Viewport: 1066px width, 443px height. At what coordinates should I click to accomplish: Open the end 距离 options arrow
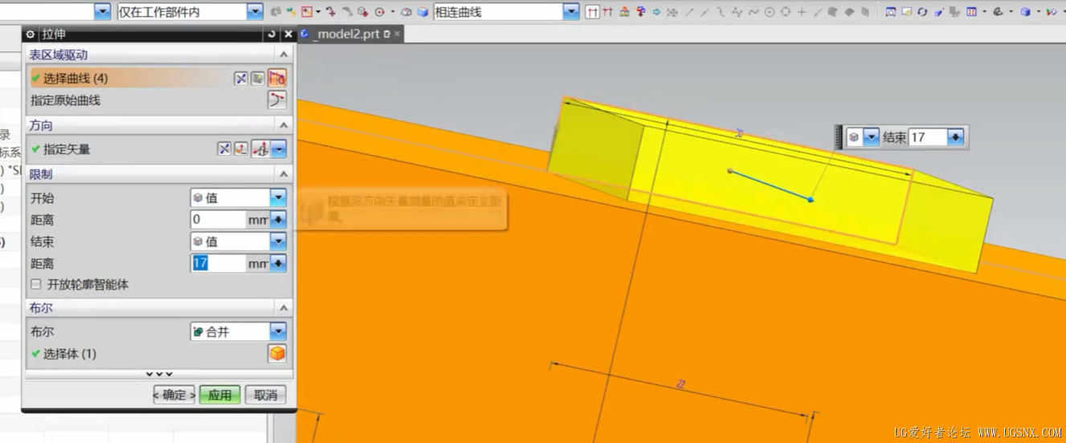[278, 263]
